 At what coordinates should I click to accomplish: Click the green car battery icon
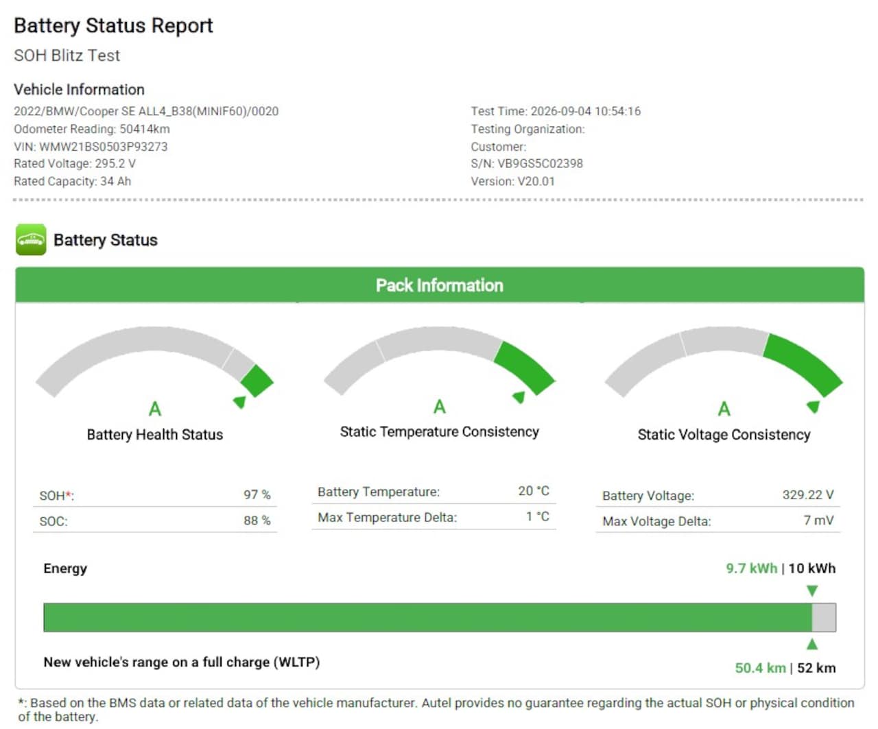point(31,240)
